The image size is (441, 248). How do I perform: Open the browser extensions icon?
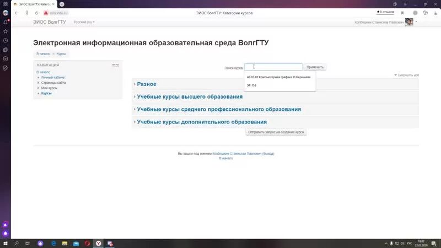[426, 13]
